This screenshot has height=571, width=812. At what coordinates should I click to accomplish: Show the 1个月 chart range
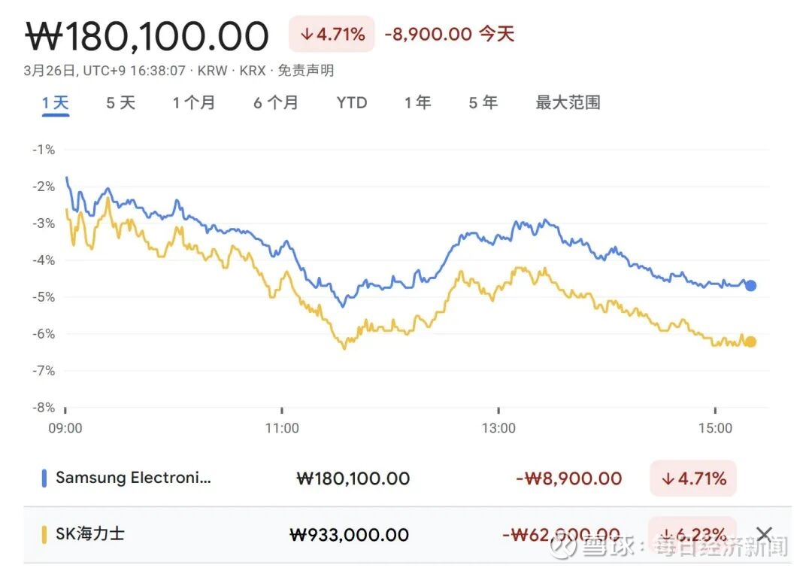194,102
